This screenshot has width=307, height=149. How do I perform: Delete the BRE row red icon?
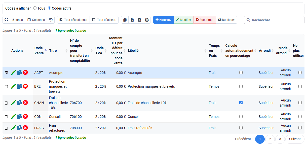[25, 86]
